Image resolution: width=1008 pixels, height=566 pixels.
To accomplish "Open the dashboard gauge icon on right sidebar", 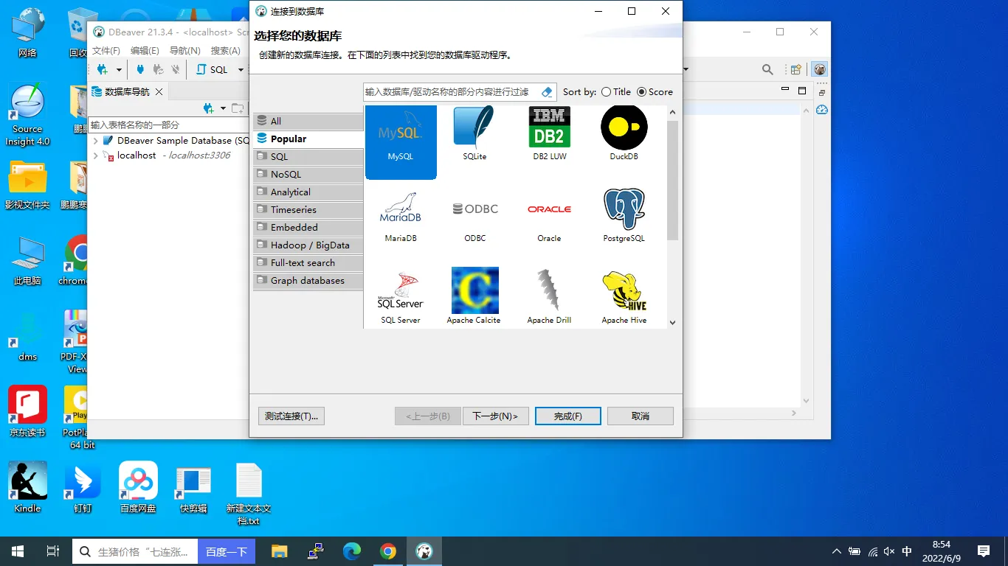I will pos(822,110).
